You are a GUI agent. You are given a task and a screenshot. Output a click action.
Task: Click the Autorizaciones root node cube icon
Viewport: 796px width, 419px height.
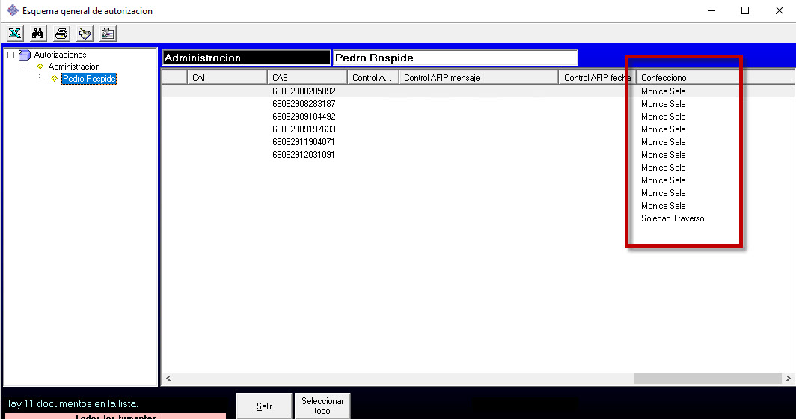[25, 55]
